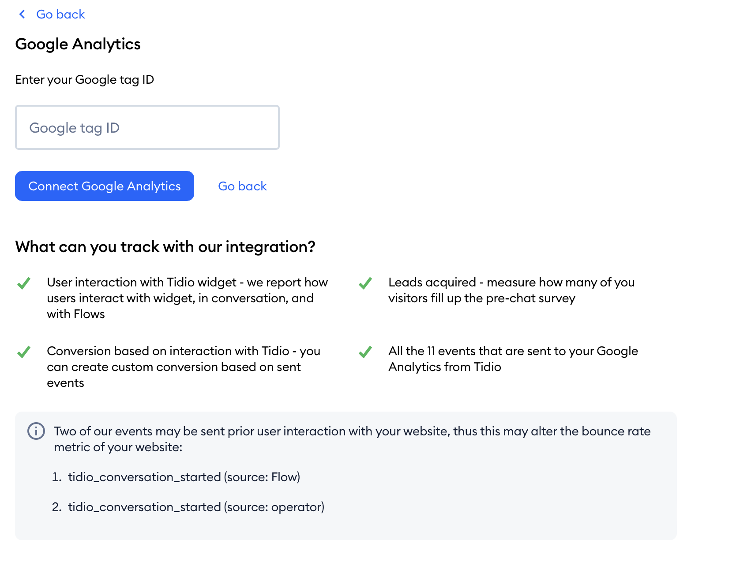Click the info circle icon in notice box
This screenshot has width=736, height=572.
point(36,431)
